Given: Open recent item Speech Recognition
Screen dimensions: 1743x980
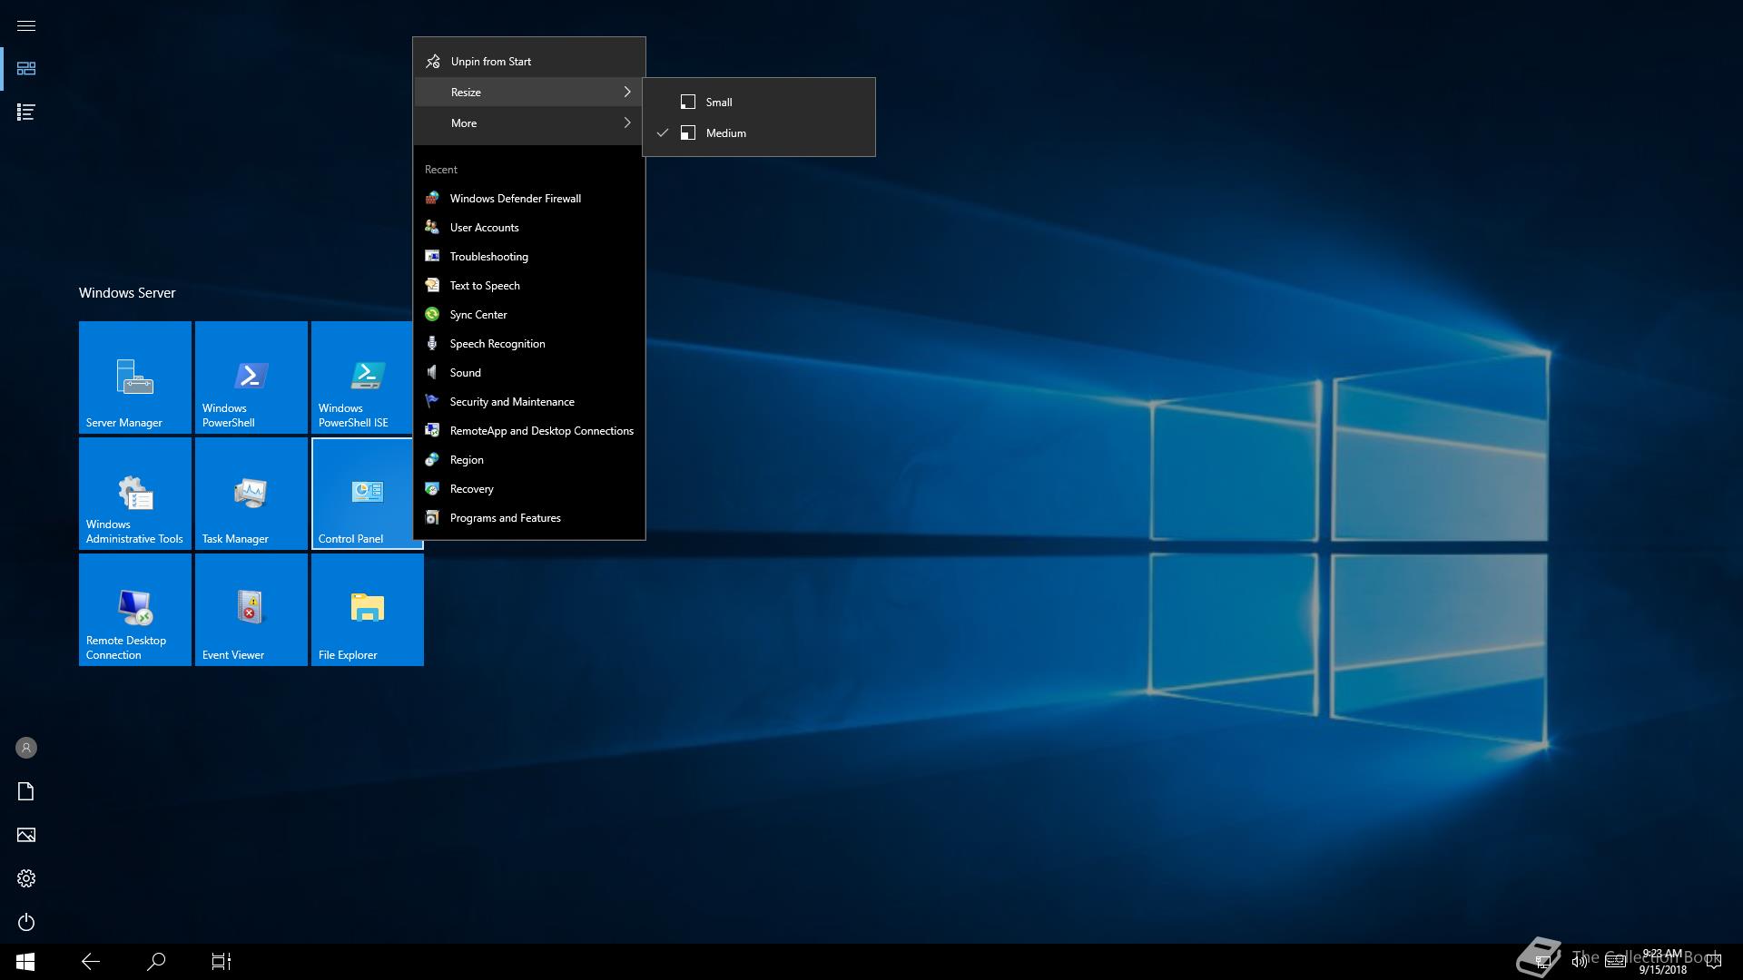Looking at the screenshot, I should (x=529, y=344).
